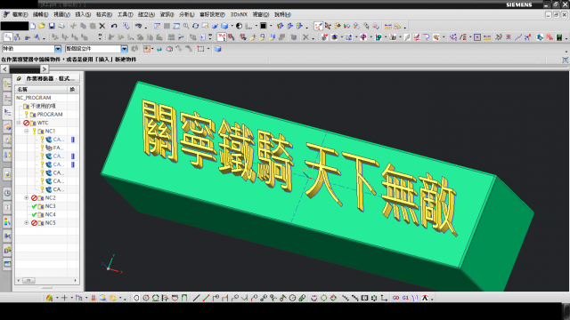Screen dimensions: 570x320
Task: Click the Save icon in toolbar
Action: [52, 26]
